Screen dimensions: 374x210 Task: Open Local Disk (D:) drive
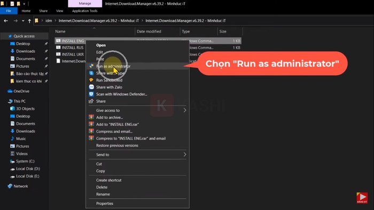click(x=28, y=168)
